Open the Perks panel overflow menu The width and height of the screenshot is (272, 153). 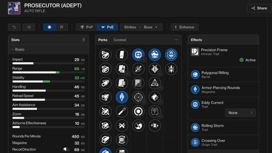(x=176, y=39)
